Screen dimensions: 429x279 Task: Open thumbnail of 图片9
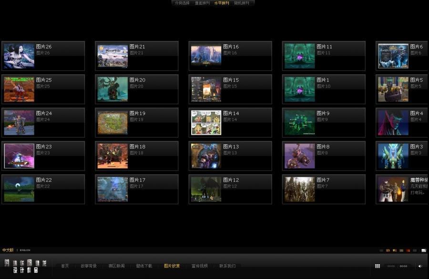300,123
